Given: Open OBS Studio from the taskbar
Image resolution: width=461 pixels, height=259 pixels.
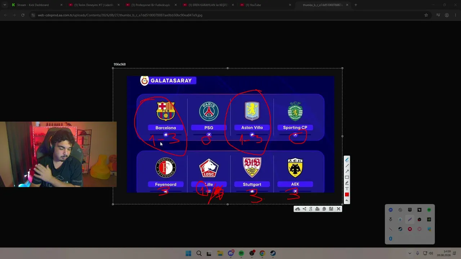Looking at the screenshot, I should 252,253.
